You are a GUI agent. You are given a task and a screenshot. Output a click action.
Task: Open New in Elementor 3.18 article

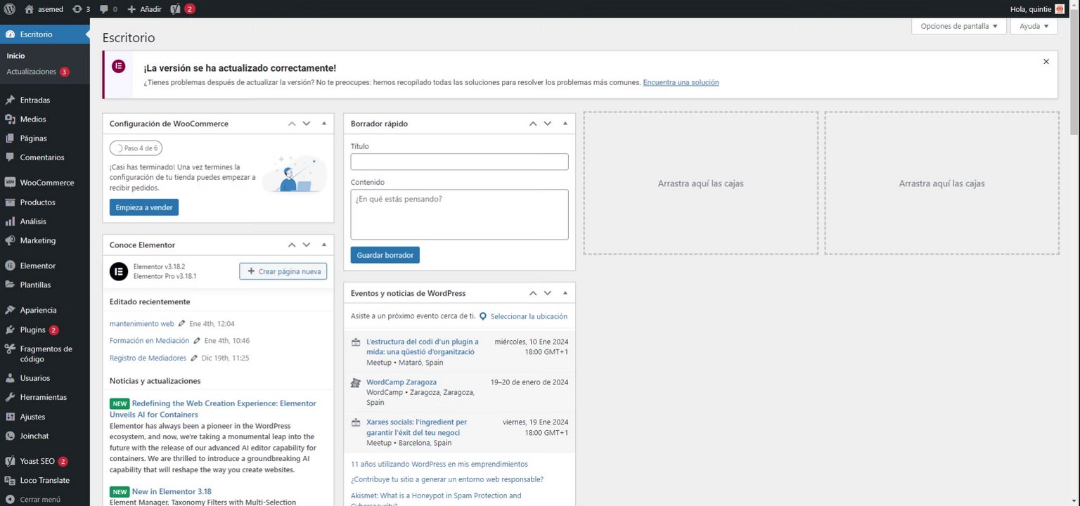[x=172, y=492]
